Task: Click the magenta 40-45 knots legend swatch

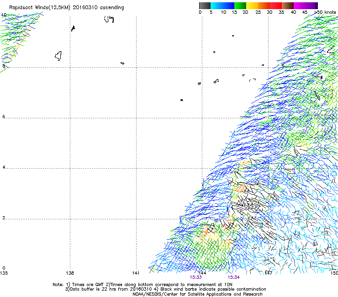Action: point(300,5)
